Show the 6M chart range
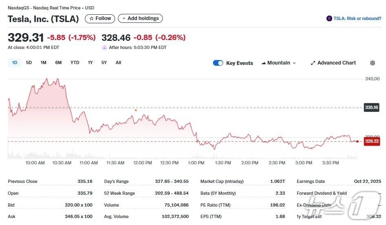This screenshot has height=225, width=386. (58, 62)
